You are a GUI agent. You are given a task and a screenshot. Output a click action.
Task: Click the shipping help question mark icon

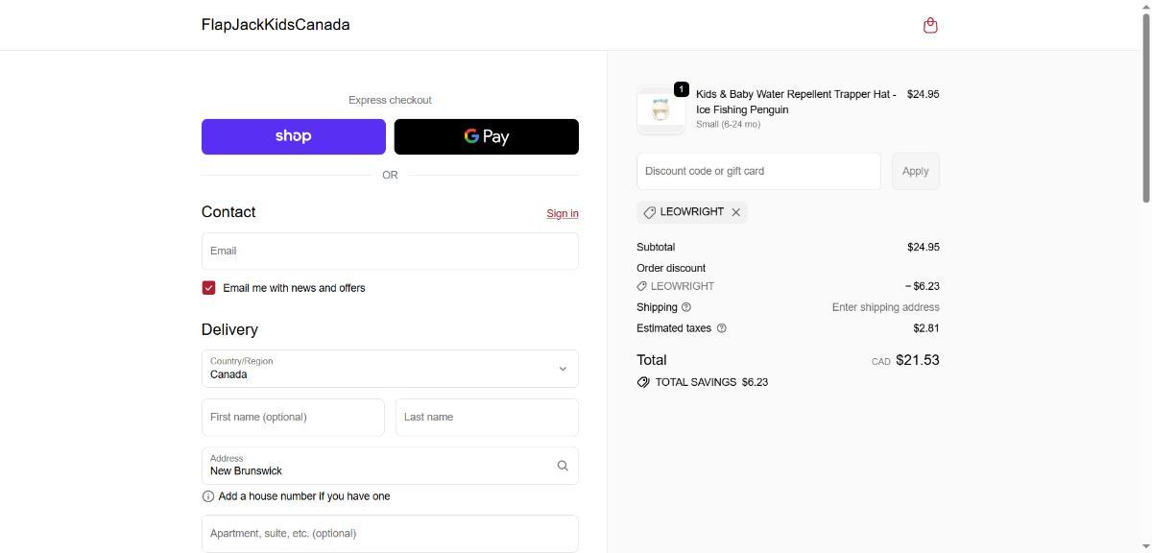pos(686,307)
